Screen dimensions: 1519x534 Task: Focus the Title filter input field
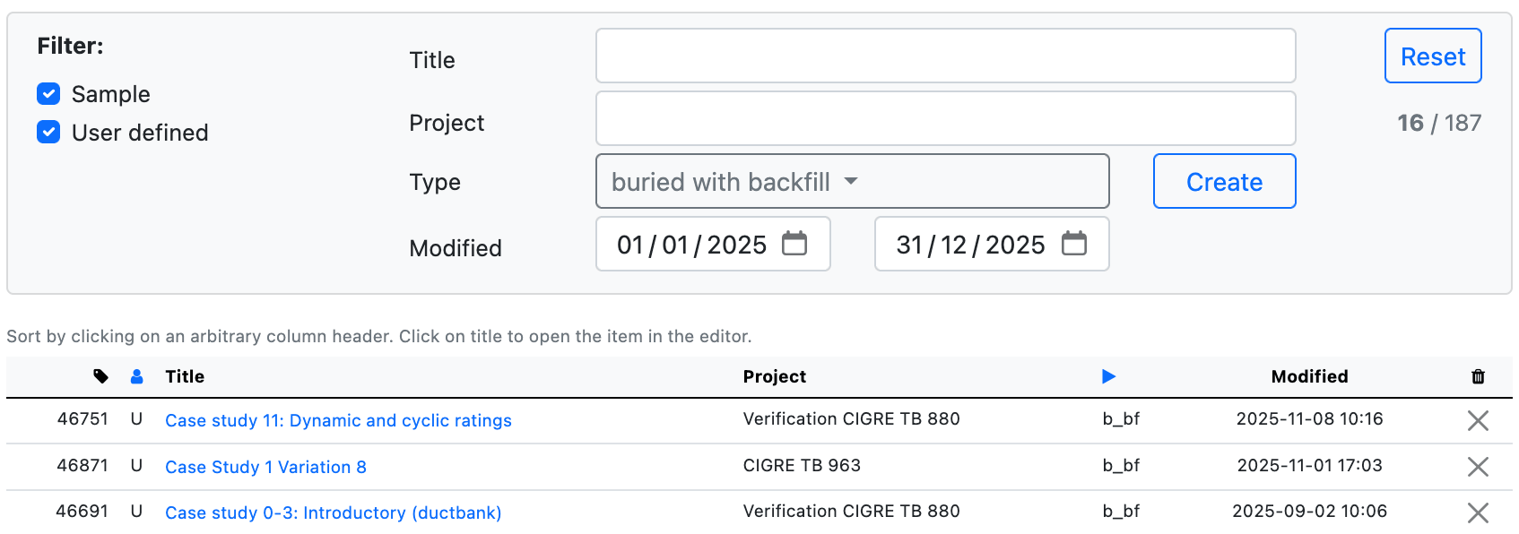(x=946, y=56)
